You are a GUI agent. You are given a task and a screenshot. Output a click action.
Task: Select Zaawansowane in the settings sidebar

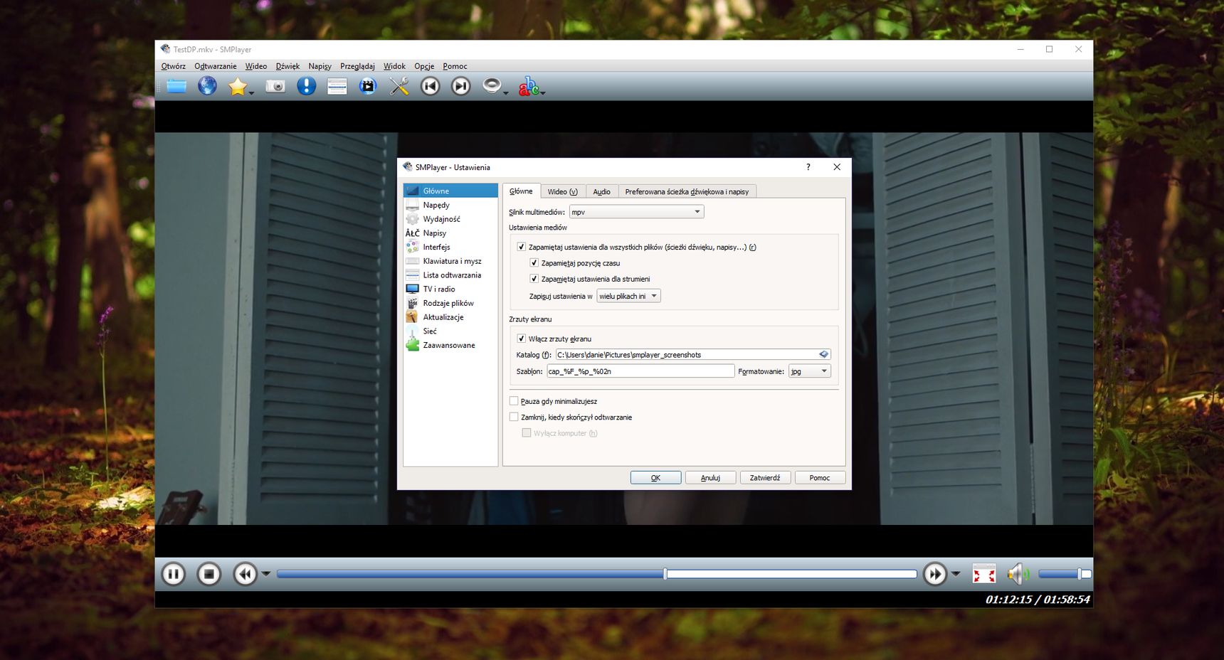pos(450,345)
